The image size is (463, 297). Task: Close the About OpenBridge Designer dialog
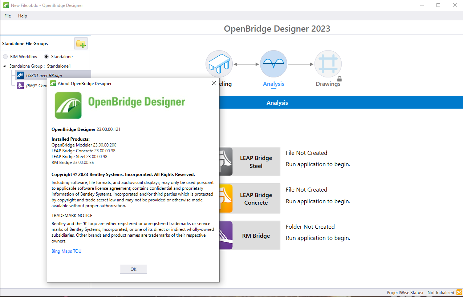(214, 83)
